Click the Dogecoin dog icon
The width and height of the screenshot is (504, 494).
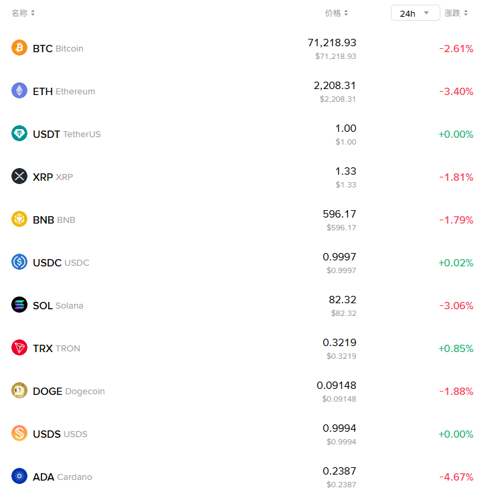pos(19,390)
